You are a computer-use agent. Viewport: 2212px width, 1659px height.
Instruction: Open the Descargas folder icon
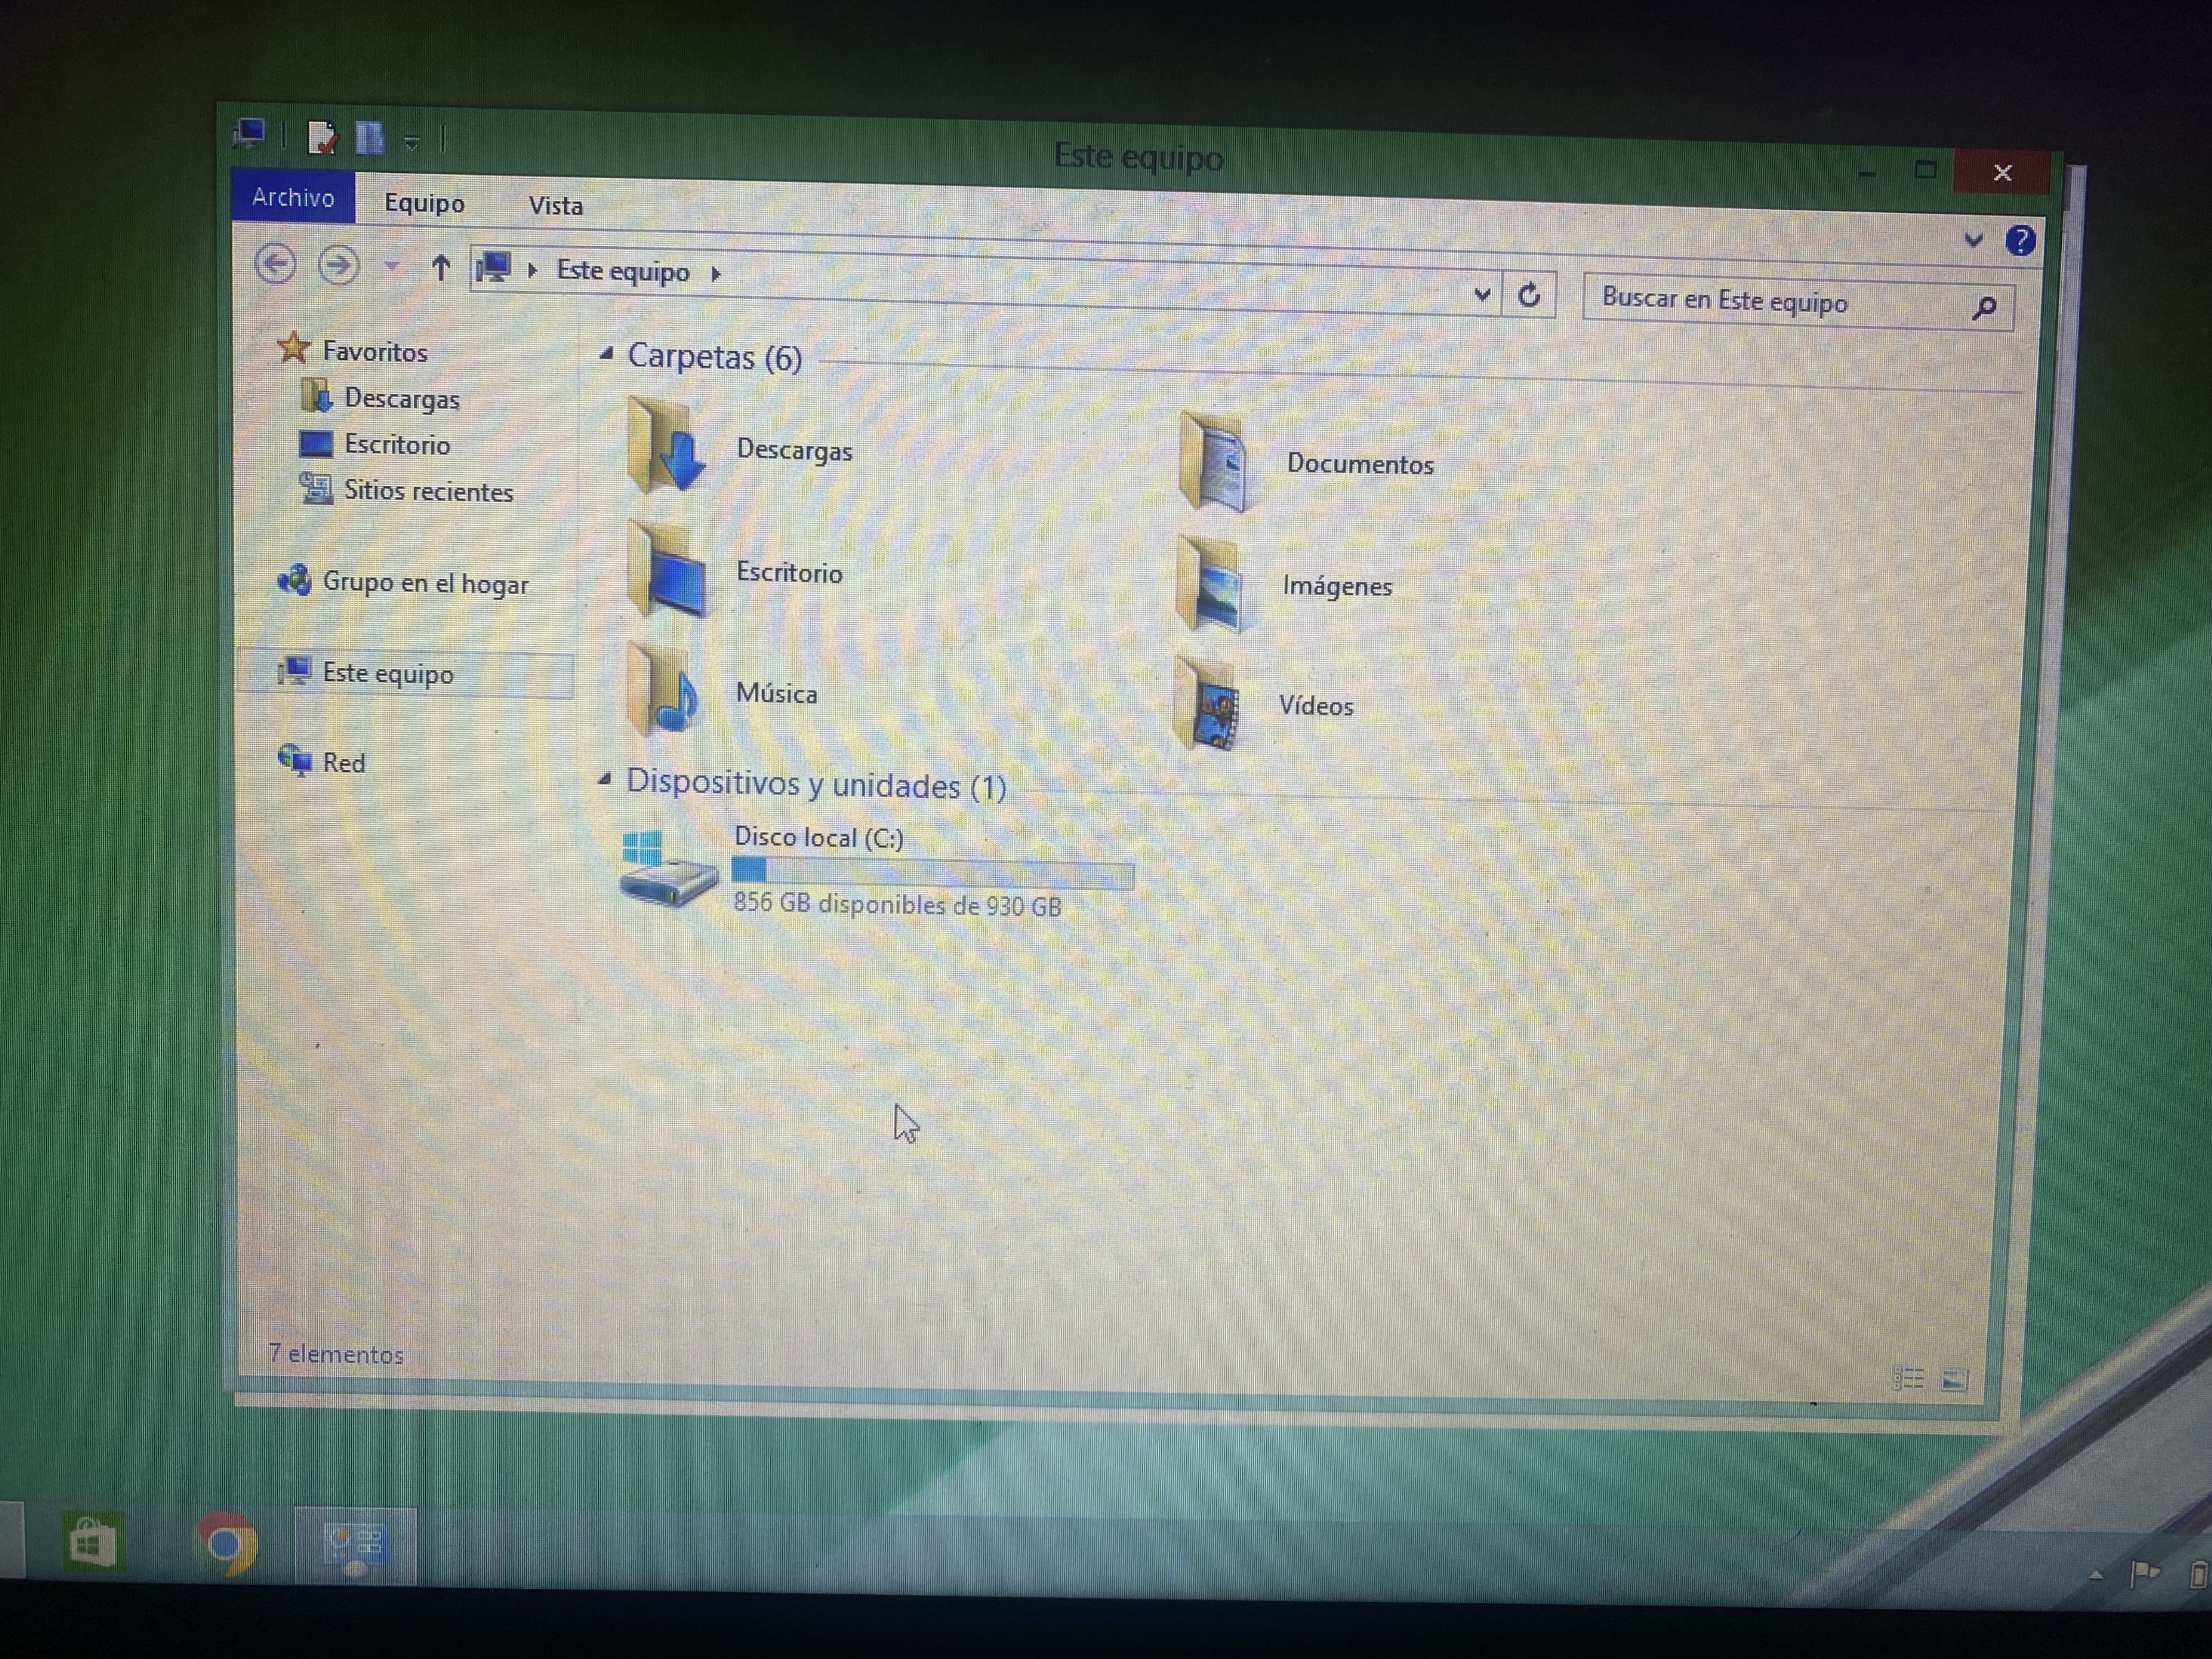pyautogui.click(x=664, y=447)
